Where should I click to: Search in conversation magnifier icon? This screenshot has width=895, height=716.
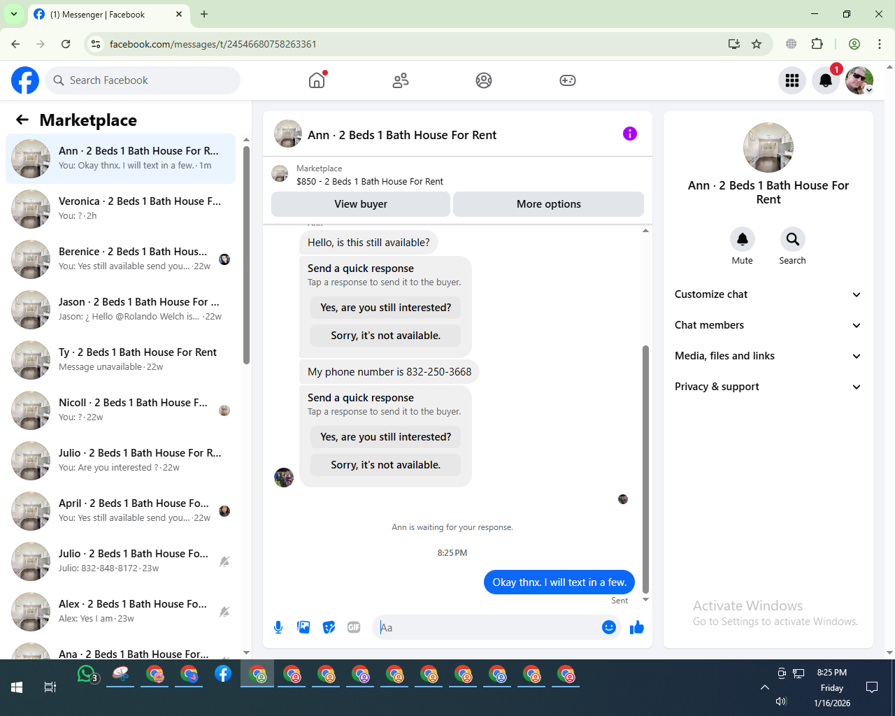coord(793,239)
